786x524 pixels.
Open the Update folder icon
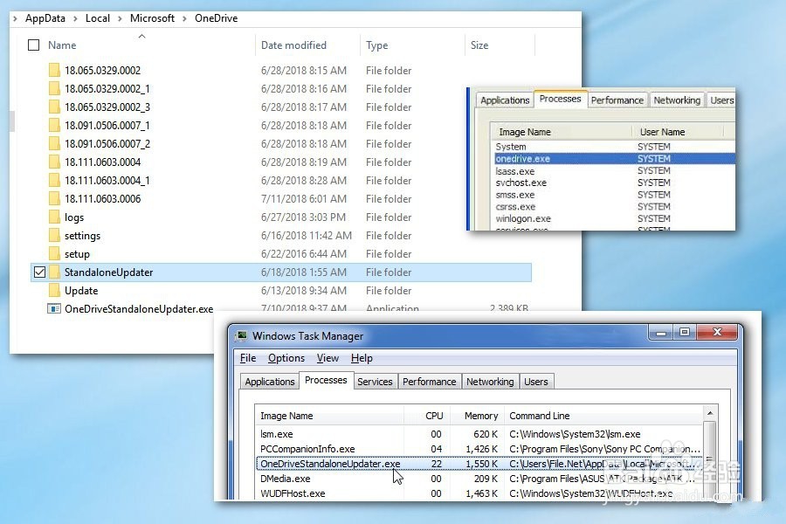click(x=54, y=290)
